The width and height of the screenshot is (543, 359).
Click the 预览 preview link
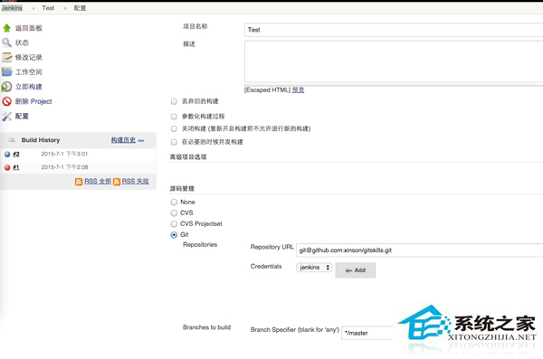(298, 90)
